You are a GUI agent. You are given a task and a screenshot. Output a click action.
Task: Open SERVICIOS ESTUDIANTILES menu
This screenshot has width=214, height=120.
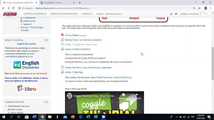click(64, 14)
